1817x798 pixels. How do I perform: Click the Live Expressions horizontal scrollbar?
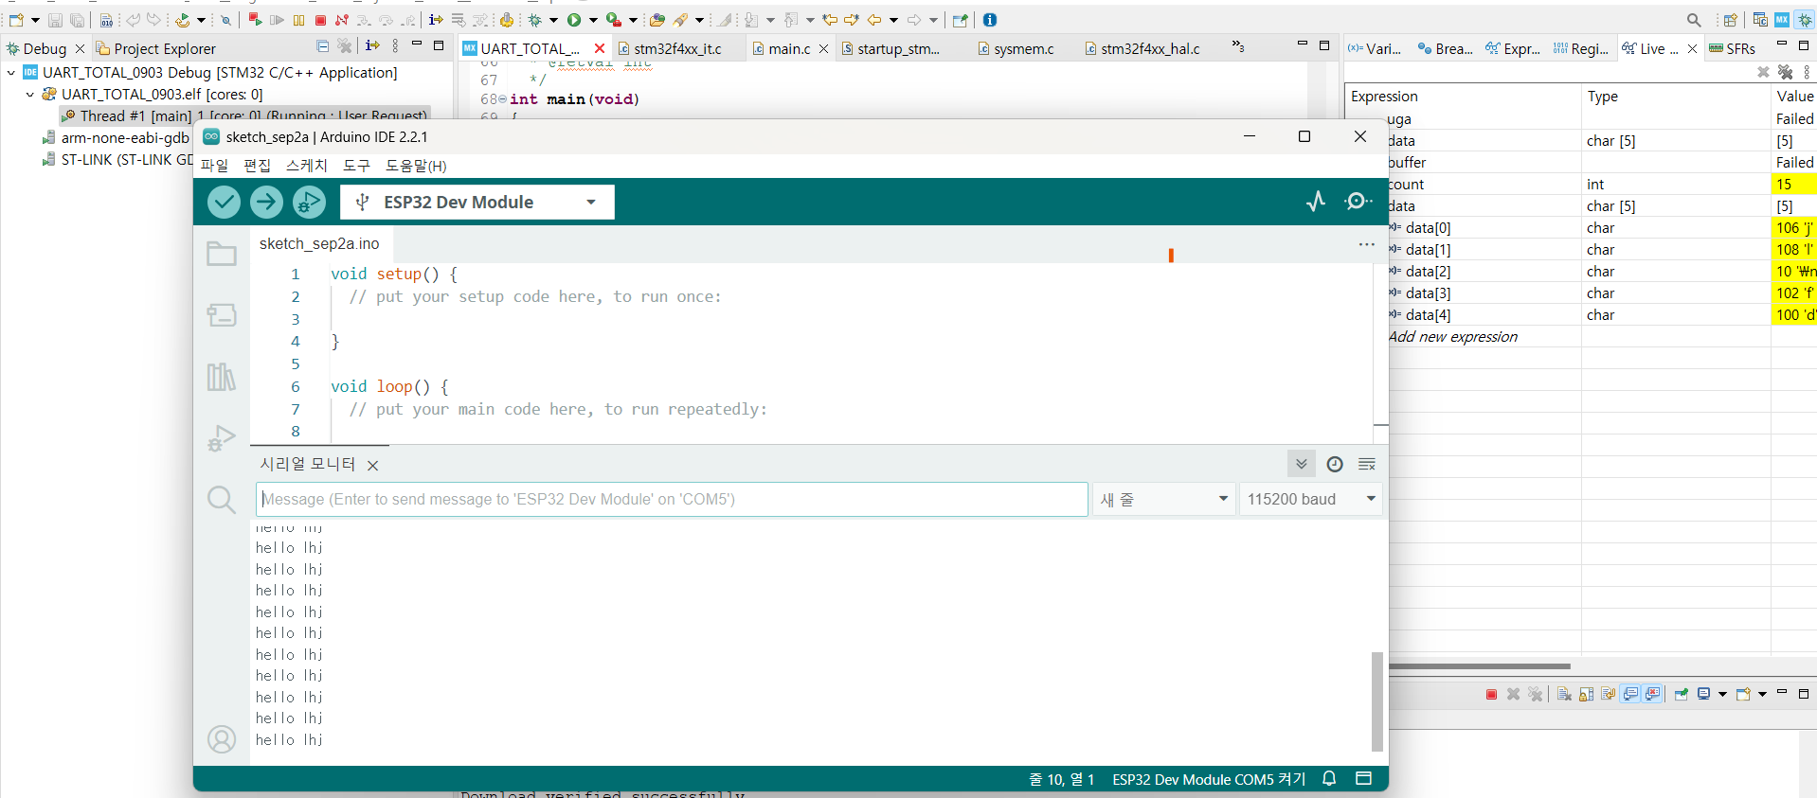(x=1481, y=665)
